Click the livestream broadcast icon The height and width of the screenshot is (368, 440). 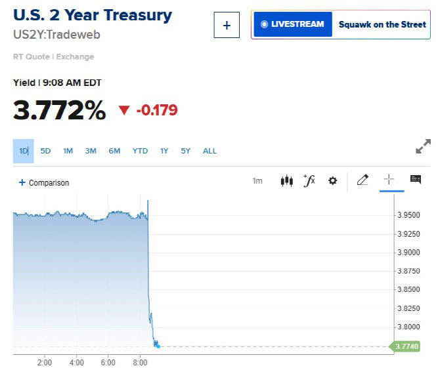pyautogui.click(x=264, y=24)
